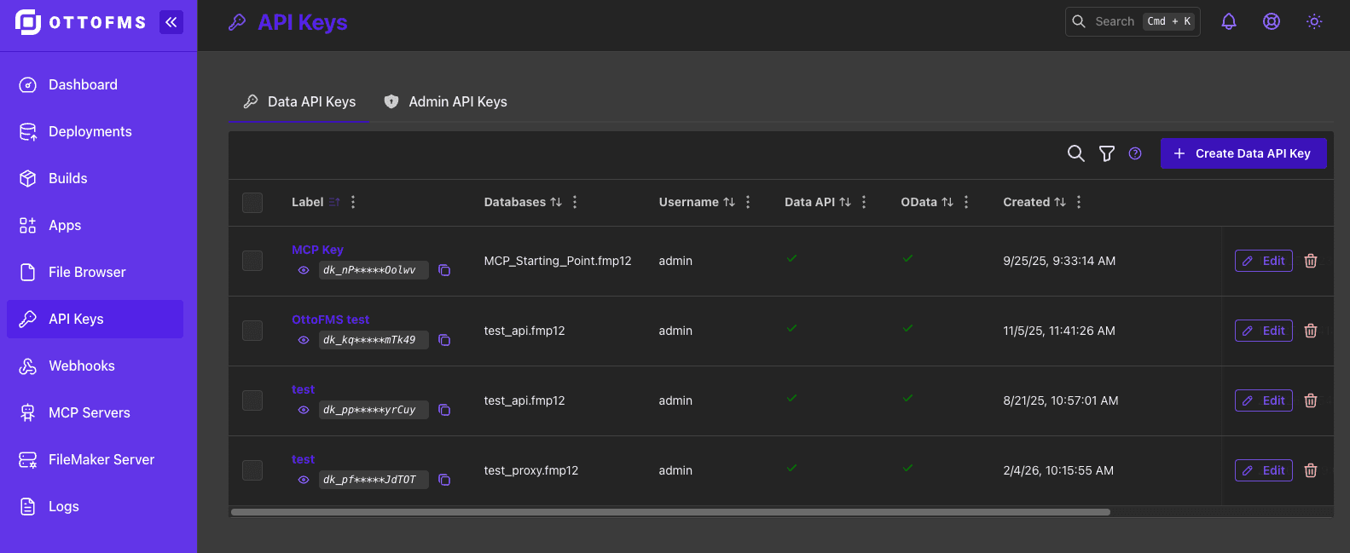Delete the OttoFMS test key row

point(1311,331)
